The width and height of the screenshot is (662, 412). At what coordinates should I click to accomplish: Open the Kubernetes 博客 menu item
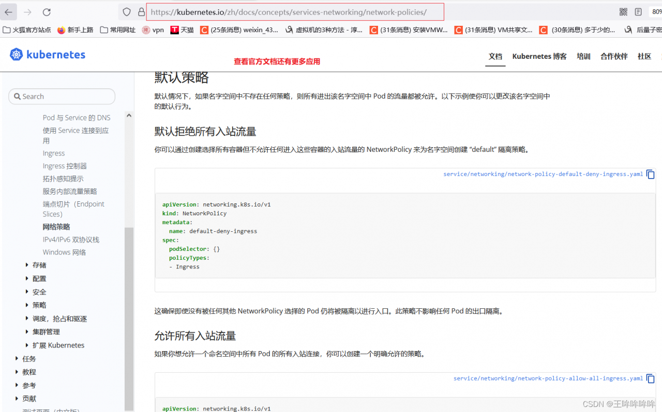click(539, 56)
